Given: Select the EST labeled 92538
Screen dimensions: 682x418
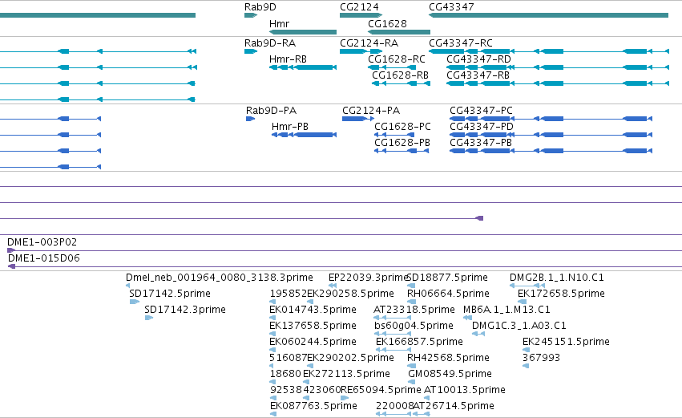Looking at the screenshot, I should click(286, 391).
